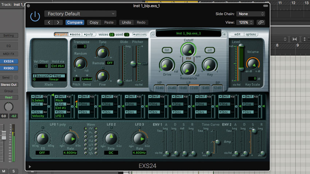Toggle the fat filter button
Image resolution: width=310 pixels, height=174 pixels.
pos(167,50)
